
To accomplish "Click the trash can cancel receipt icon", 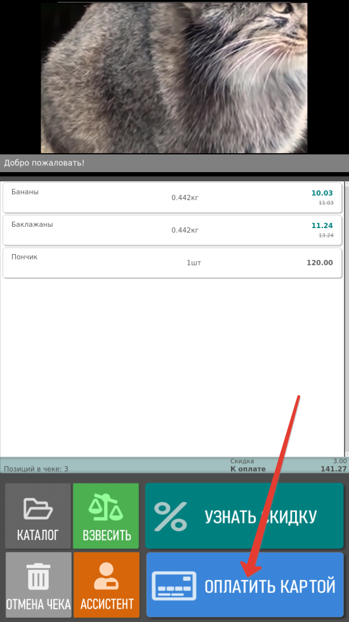I will 39,576.
